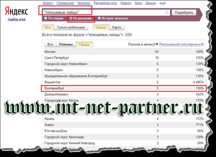Viewport: 216px width, 157px height.
Task: Click the 4 486% popularity value
Action: point(198,82)
